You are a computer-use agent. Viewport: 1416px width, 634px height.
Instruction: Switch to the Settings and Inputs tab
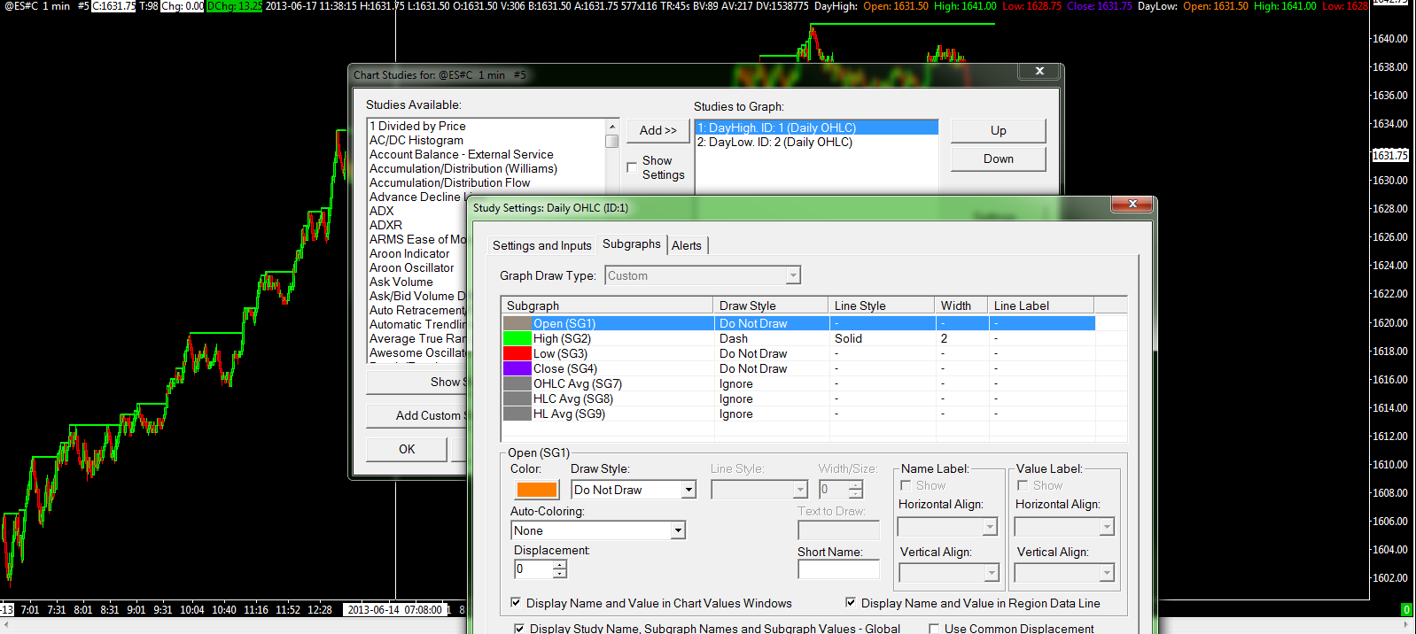tap(541, 245)
